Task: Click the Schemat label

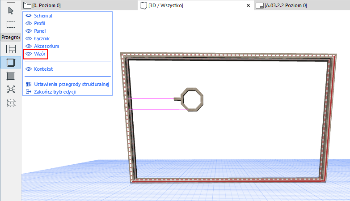Action: (43, 16)
